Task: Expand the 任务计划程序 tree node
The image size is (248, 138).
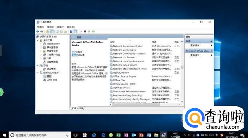Action: (41, 44)
